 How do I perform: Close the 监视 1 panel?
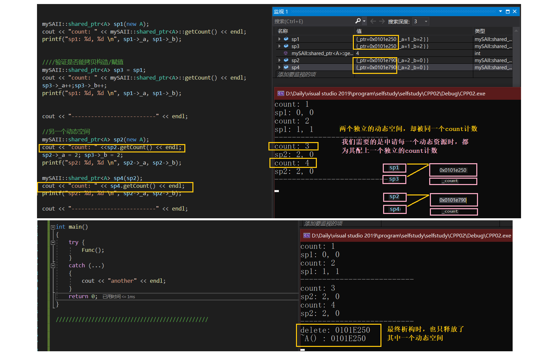(515, 11)
